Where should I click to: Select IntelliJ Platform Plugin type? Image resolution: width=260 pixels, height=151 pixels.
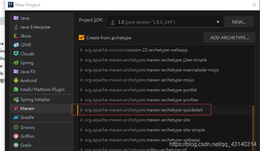[41, 90]
